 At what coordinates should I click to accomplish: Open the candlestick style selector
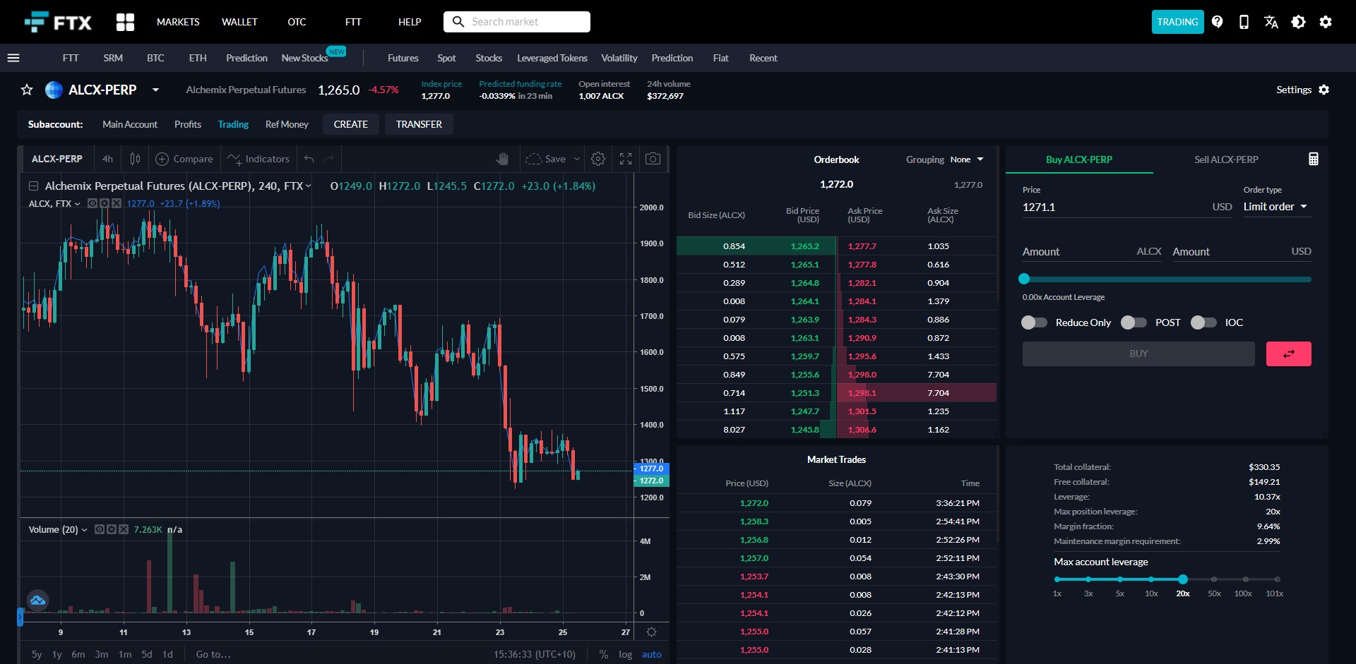click(135, 159)
